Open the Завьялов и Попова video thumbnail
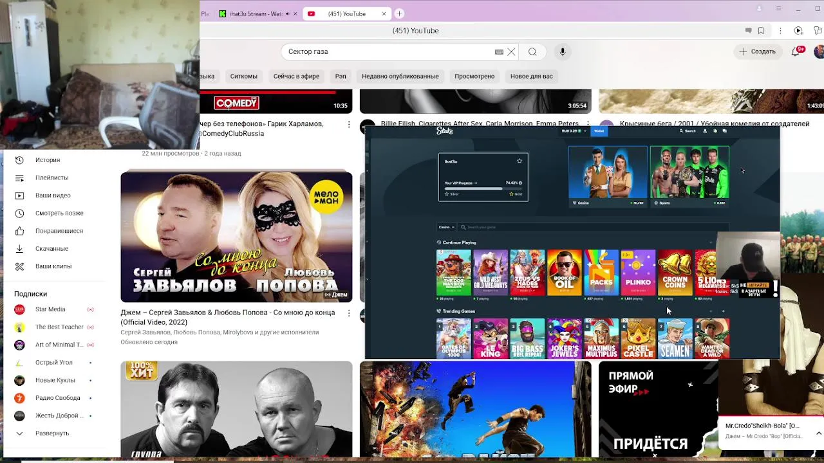 [236, 237]
